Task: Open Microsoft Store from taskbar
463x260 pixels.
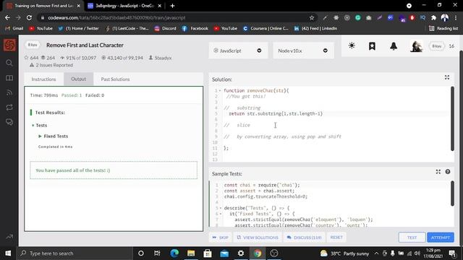Action: 208,253
